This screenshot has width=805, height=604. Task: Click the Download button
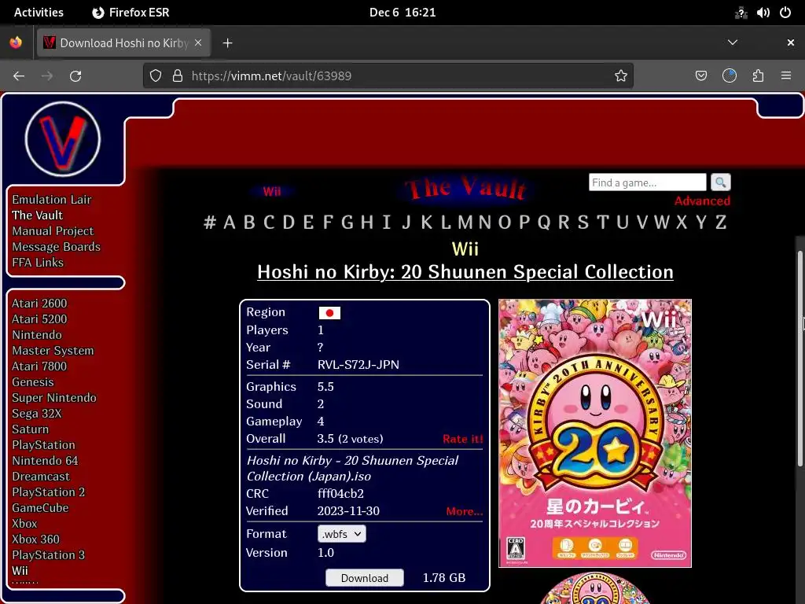(x=365, y=578)
